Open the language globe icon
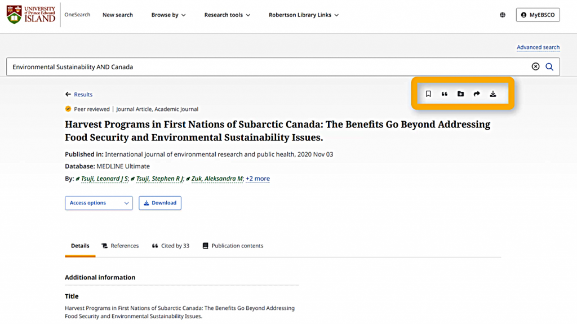The width and height of the screenshot is (577, 324). (503, 15)
